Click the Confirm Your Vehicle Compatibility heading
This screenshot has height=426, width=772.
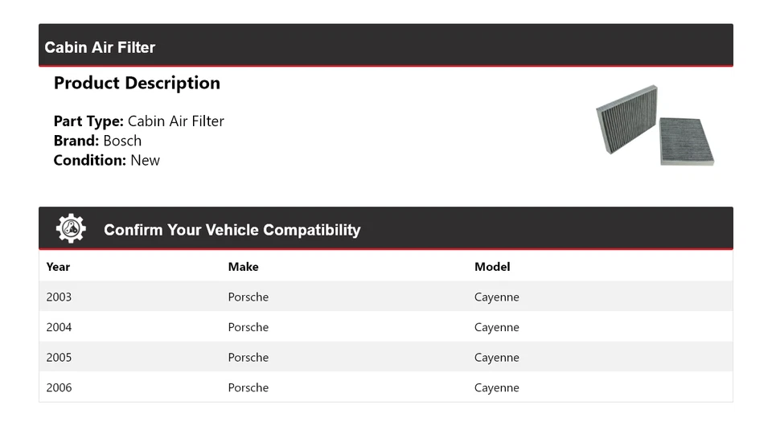232,230
